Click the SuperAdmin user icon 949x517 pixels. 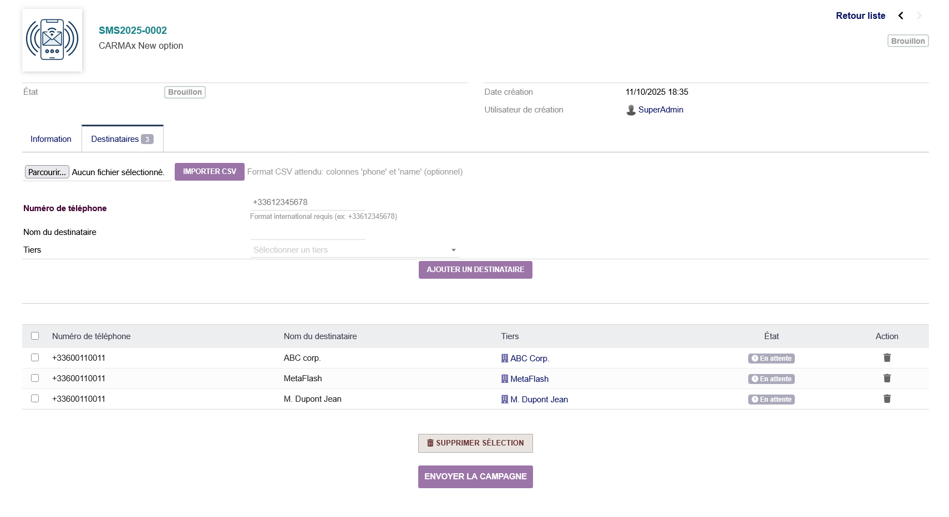[x=631, y=110]
